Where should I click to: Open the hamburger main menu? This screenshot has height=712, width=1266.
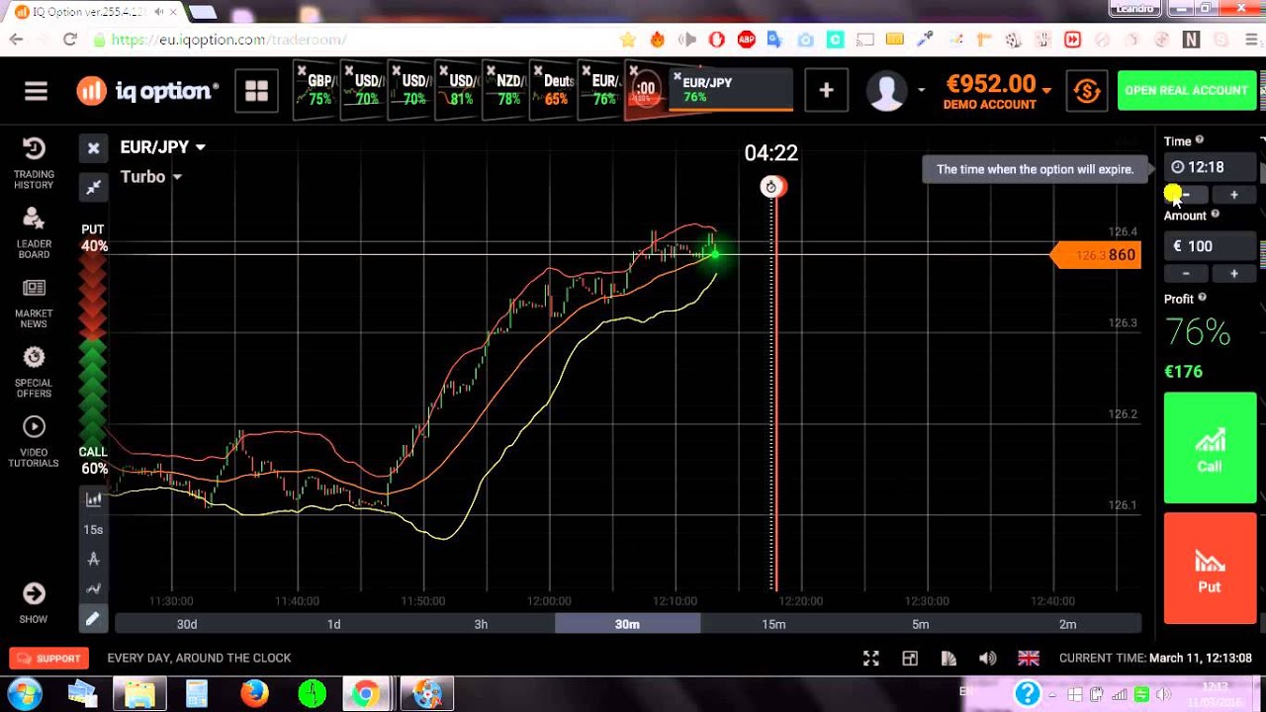pyautogui.click(x=37, y=91)
